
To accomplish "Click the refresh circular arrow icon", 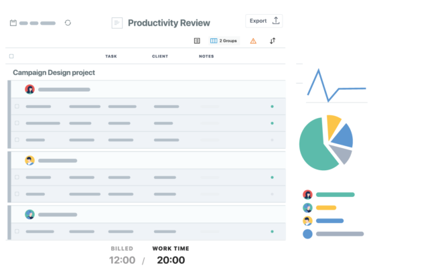I will [68, 23].
